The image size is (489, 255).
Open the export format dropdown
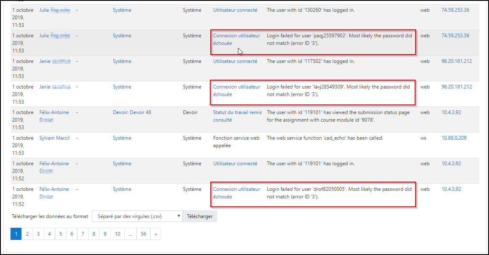pos(137,216)
